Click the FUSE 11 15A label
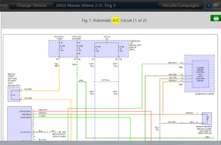The width and height of the screenshot is (221, 145). (98, 49)
